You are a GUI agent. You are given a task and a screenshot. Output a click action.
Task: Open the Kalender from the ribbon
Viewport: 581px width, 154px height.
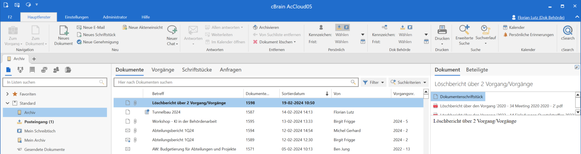point(516,27)
